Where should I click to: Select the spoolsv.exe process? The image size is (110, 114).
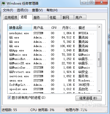(52, 89)
